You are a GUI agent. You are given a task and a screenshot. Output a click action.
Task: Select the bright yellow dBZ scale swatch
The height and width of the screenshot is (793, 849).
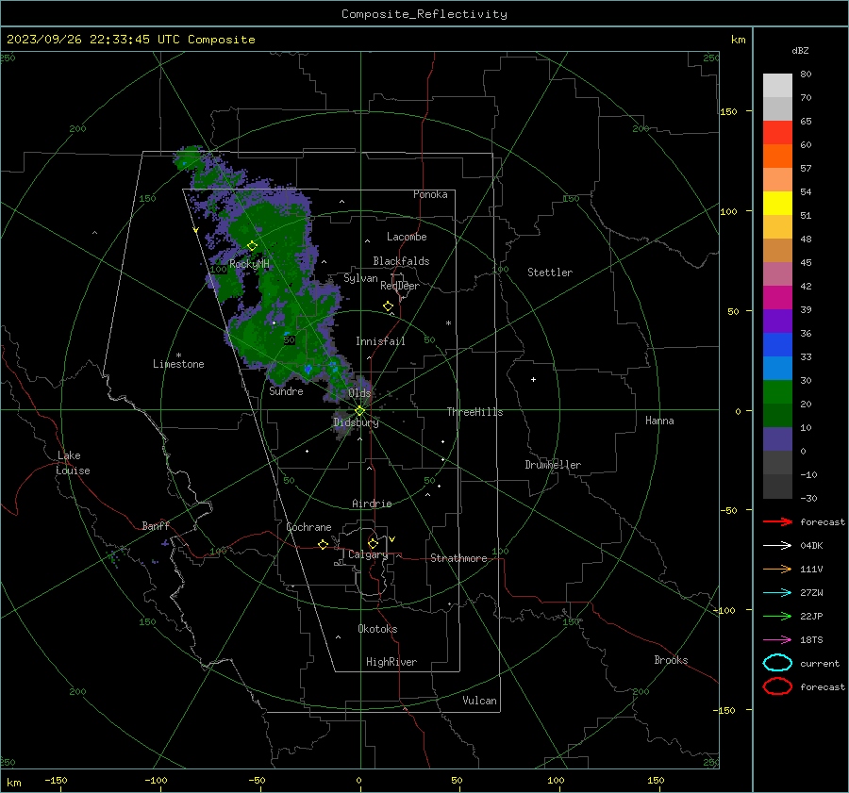click(x=777, y=203)
